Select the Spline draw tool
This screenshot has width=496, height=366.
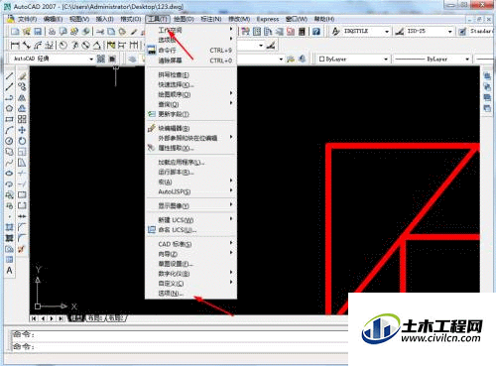[x=9, y=163]
